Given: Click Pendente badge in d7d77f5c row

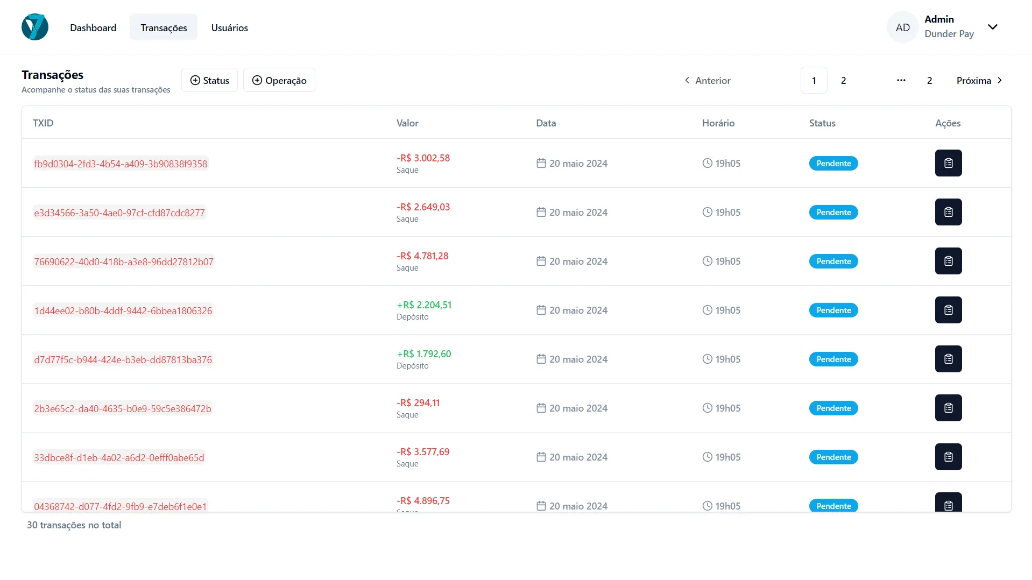Looking at the screenshot, I should click(x=833, y=359).
